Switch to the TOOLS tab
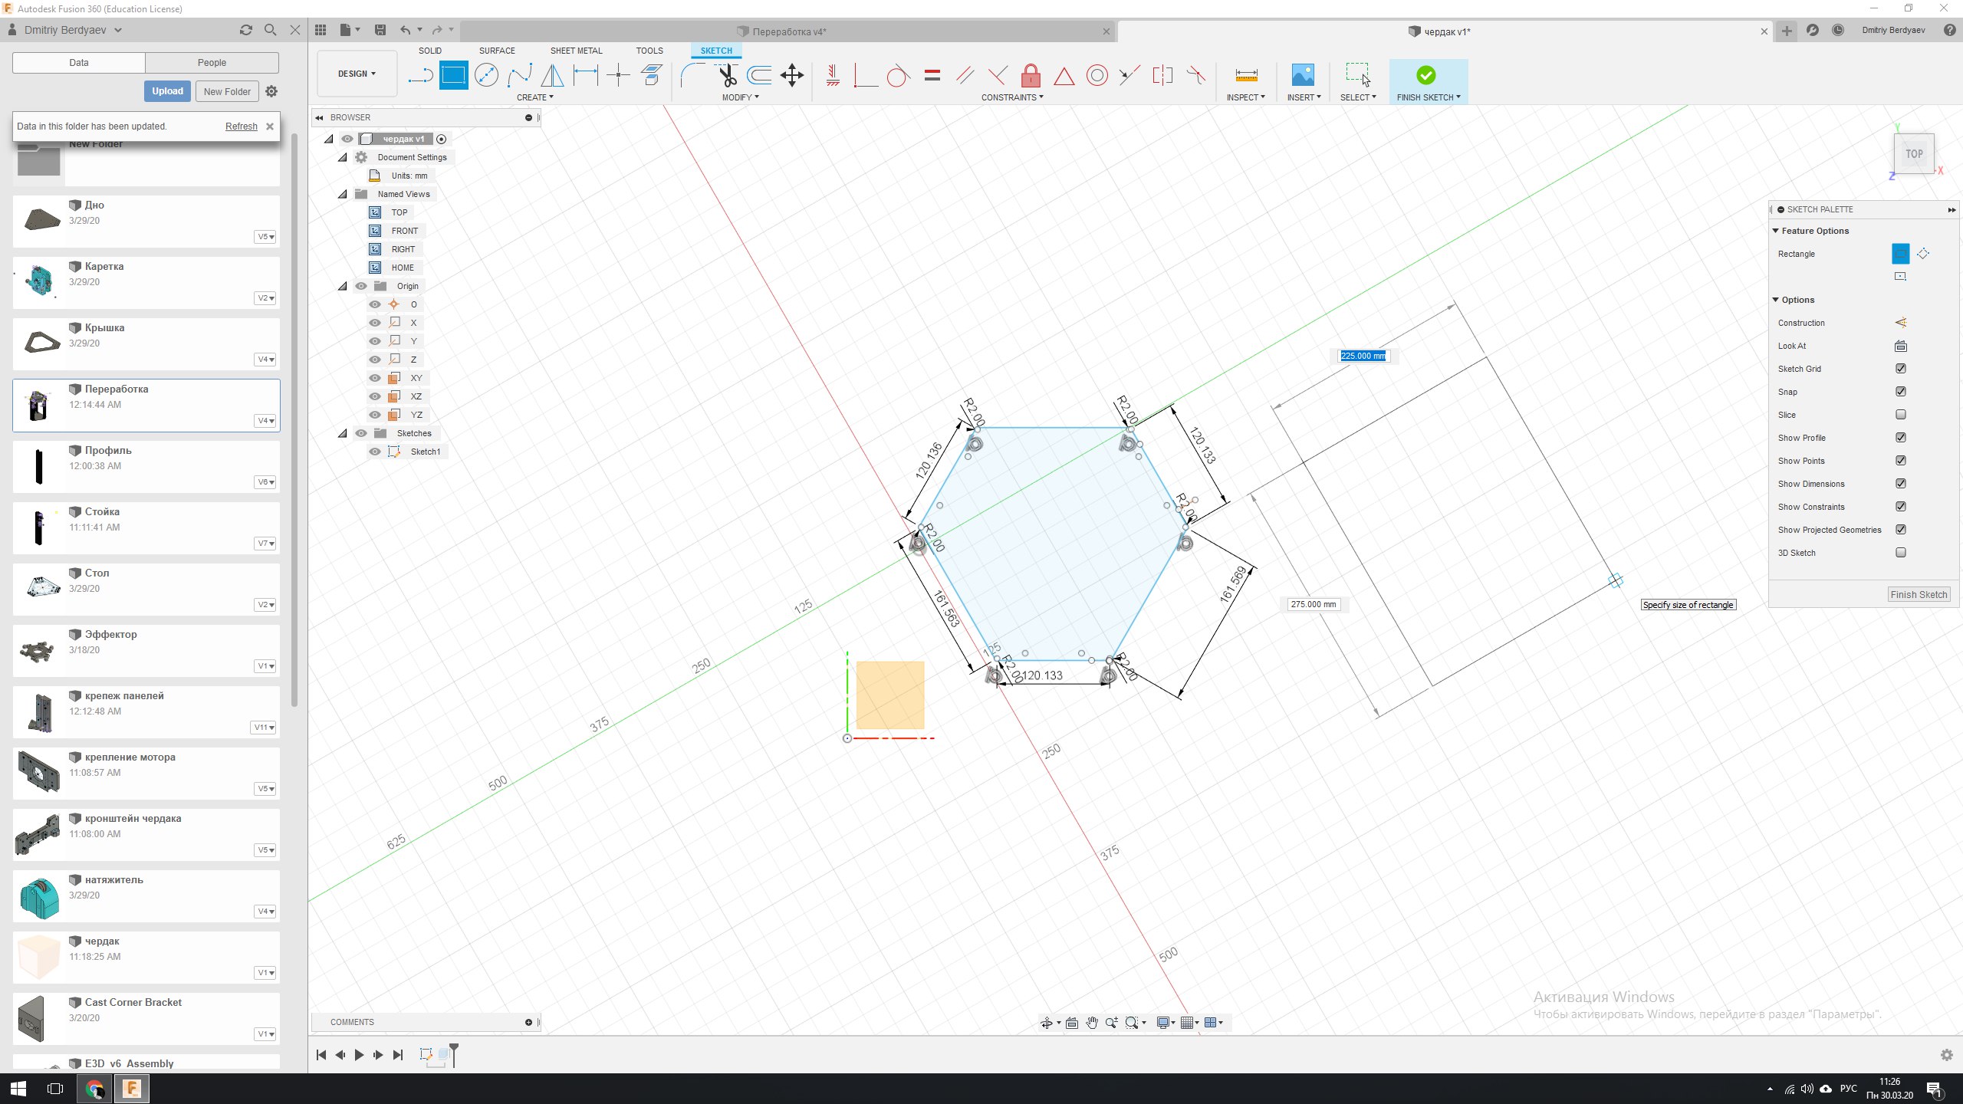The image size is (1963, 1104). [649, 51]
